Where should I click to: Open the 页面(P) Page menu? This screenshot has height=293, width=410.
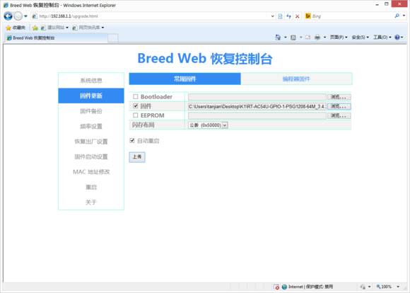(x=339, y=38)
